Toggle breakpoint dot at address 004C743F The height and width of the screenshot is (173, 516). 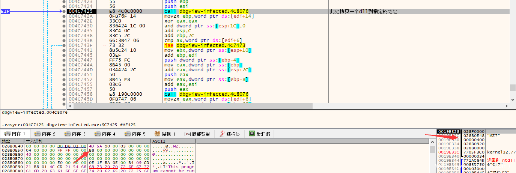[64, 46]
